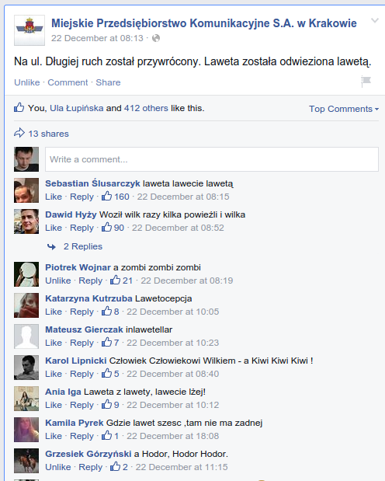Click the globe public privacy icon
The image size is (385, 481).
[x=156, y=38]
